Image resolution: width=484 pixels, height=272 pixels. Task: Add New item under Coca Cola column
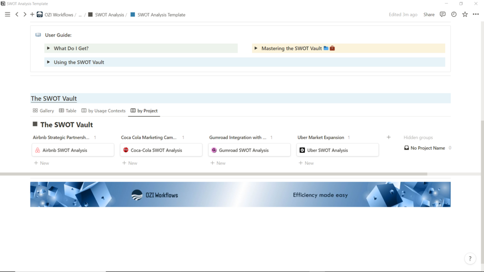[130, 163]
